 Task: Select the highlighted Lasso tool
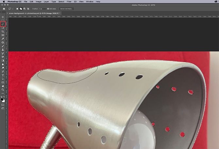(x=3, y=24)
